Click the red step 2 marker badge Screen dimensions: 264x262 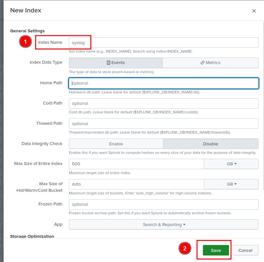tap(185, 249)
